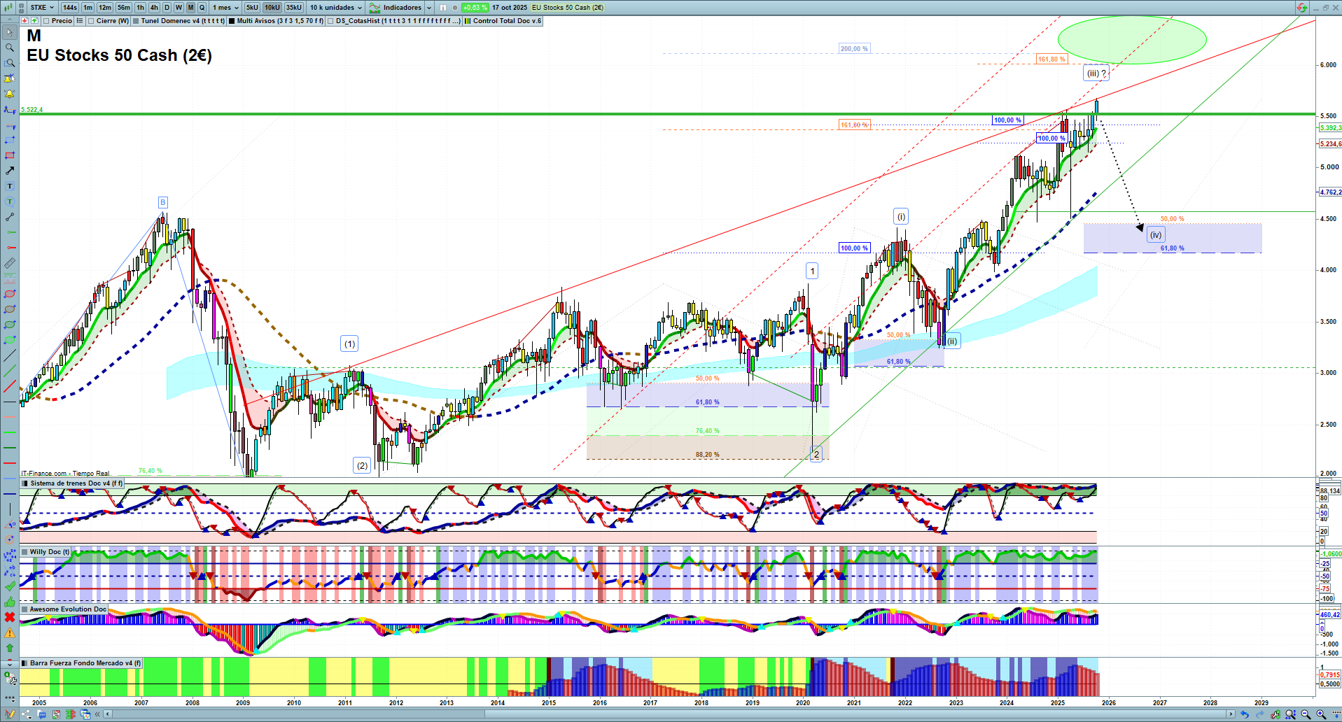Undo the last action with blue arrow
The height and width of the screenshot is (722, 1342).
coord(1244,714)
